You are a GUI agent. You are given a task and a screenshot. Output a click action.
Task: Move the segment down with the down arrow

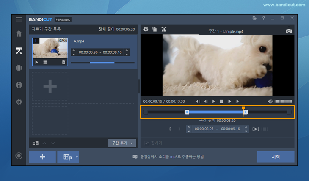coord(53,143)
